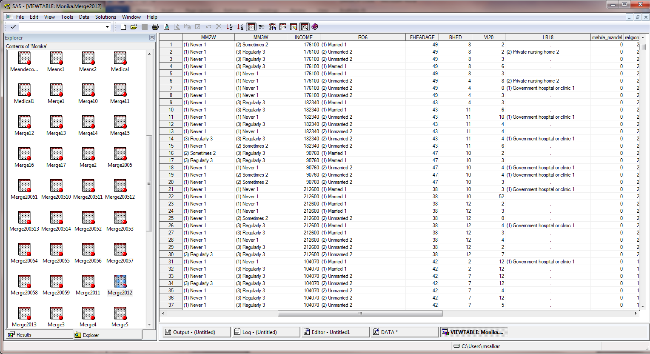This screenshot has height=354, width=650.
Task: Toggle Edit mode (table with pencil)
Action: [x=294, y=27]
